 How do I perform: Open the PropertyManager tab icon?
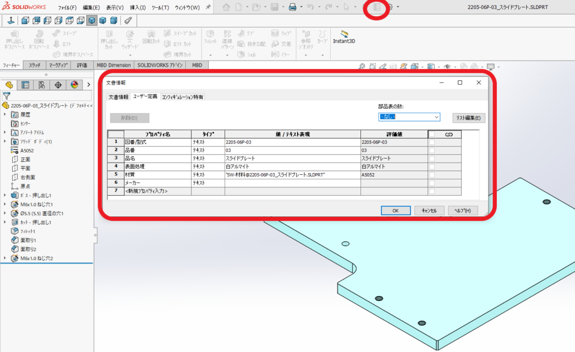coord(25,85)
